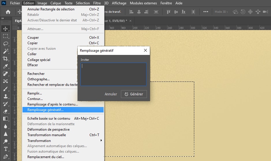Choose Coller from Edition menu
This screenshot has height=161, width=271.
click(50, 54)
